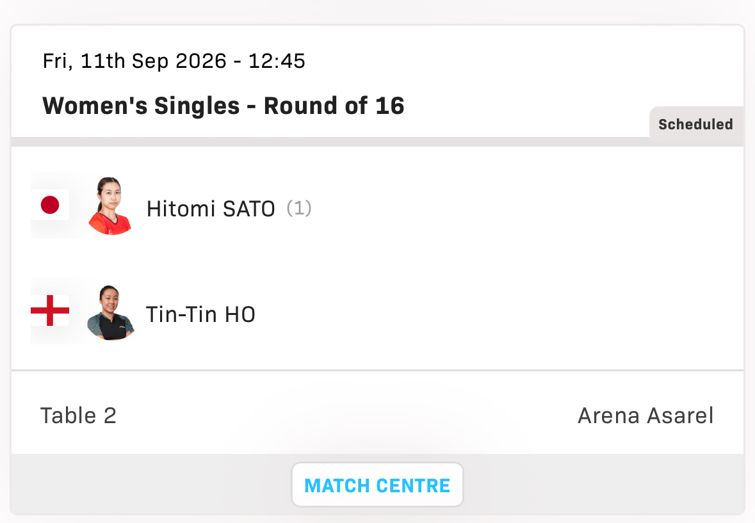Click the red cross of the England flag
Image resolution: width=755 pixels, height=523 pixels.
click(50, 310)
